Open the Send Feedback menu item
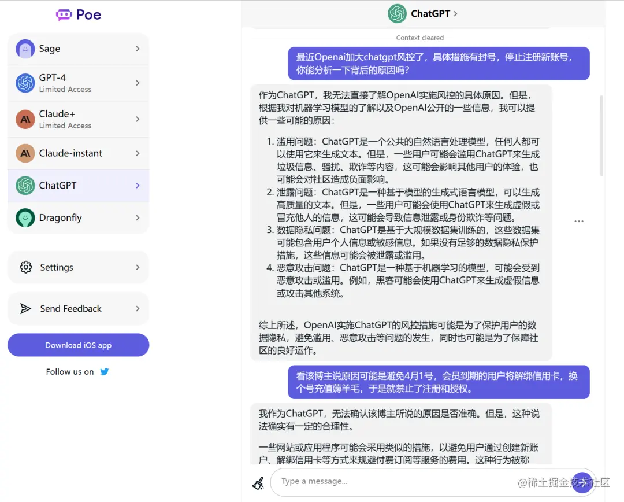624x502 pixels. pyautogui.click(x=70, y=308)
